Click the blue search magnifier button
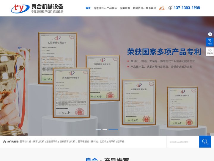The image size is (214, 161). 205,142
